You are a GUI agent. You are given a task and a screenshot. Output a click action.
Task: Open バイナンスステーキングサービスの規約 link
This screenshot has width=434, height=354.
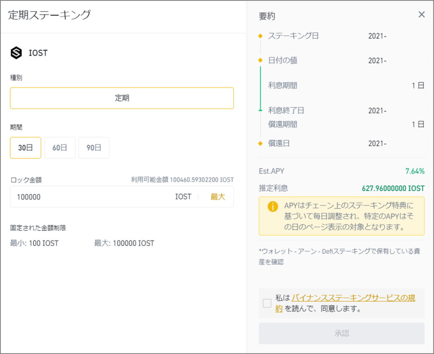[345, 303]
